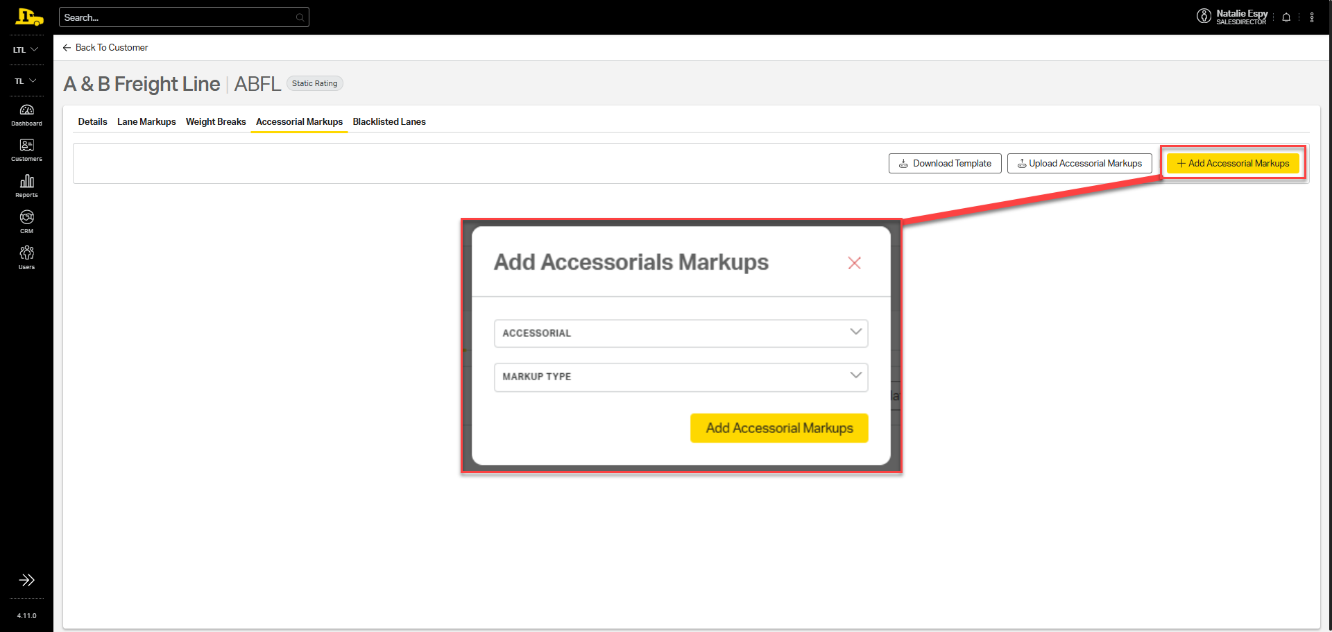
Task: Click the notification bell icon
Action: 1286,17
